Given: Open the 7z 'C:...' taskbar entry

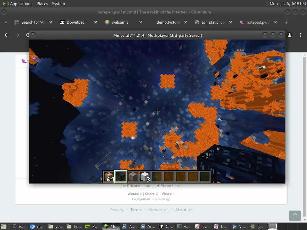Looking at the screenshot, I should [x=166, y=226].
